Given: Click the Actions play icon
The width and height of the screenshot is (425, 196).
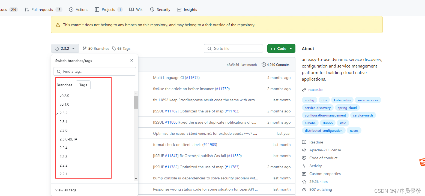Looking at the screenshot, I should pos(71,10).
